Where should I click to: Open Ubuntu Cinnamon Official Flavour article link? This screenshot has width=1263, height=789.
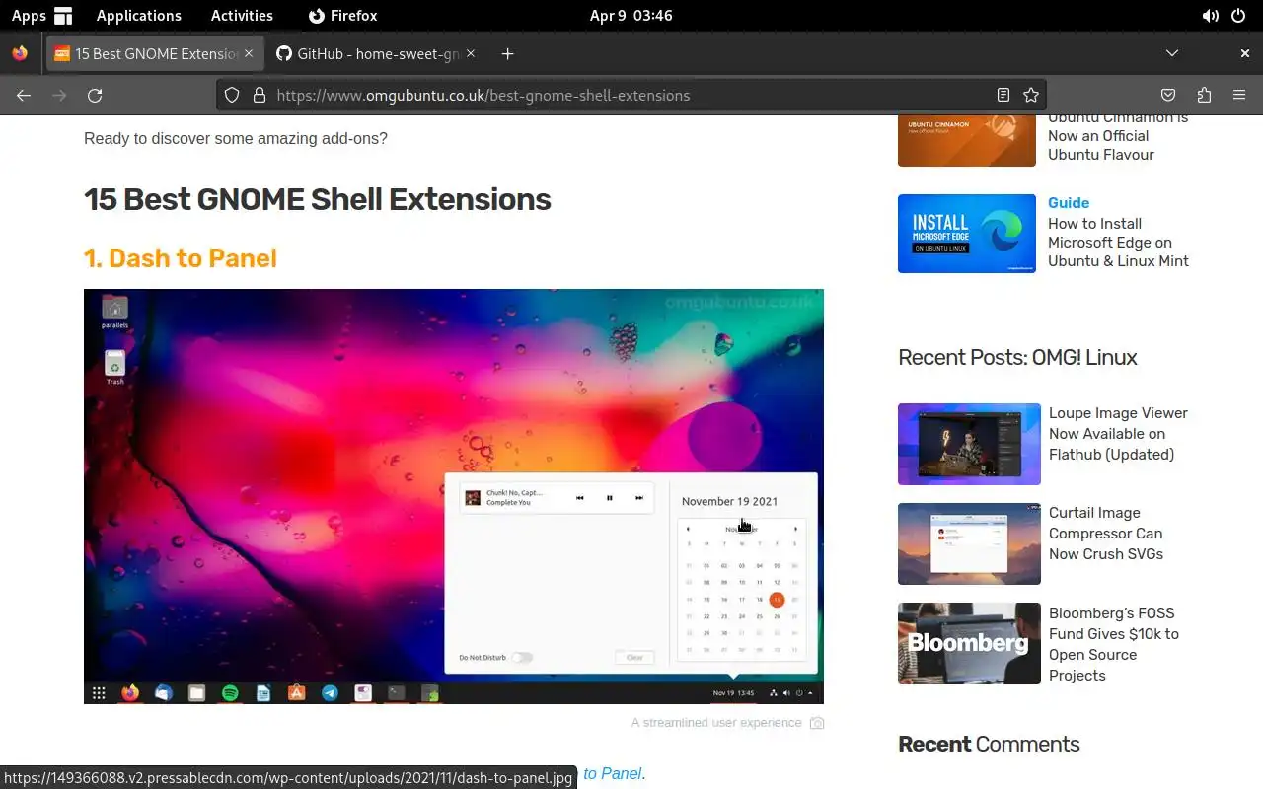1118,136
